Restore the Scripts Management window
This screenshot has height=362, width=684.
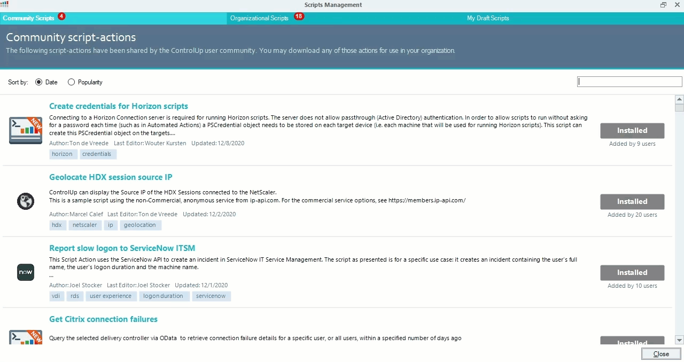[x=663, y=5]
